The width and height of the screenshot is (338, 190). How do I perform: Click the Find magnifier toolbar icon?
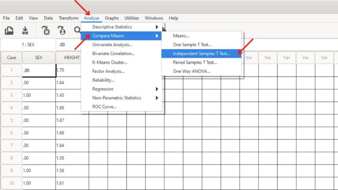[77, 30]
